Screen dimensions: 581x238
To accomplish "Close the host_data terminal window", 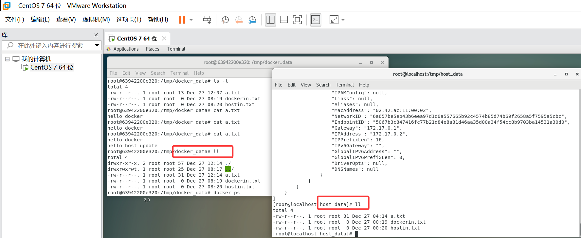I will pos(577,74).
